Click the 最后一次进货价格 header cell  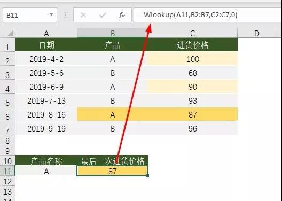tap(113, 160)
